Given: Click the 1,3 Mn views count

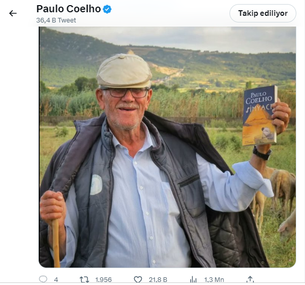Looking at the screenshot, I should [214, 280].
